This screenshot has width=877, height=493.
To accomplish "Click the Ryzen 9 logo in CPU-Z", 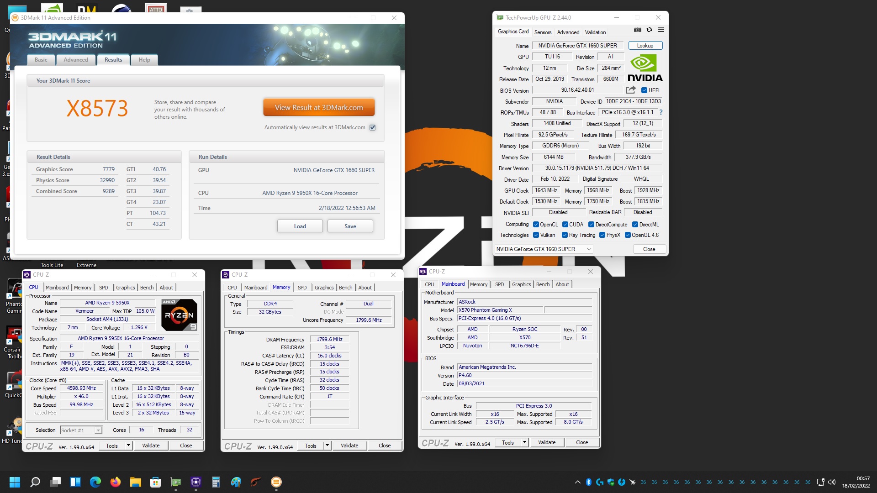I will click(x=179, y=315).
